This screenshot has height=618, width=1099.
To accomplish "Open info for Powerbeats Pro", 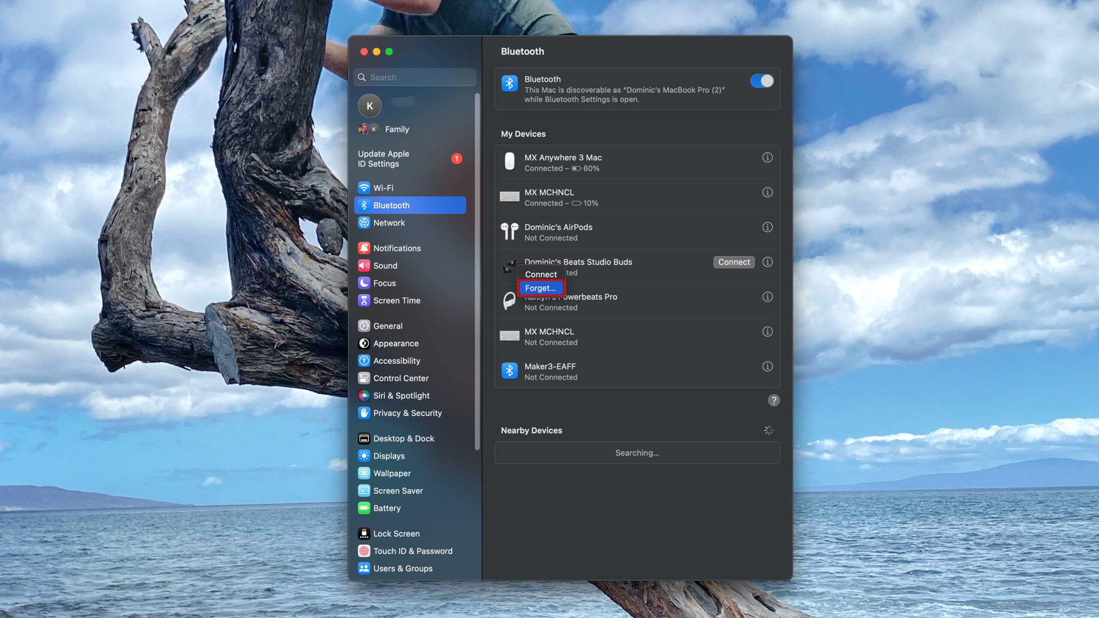I will tap(767, 297).
